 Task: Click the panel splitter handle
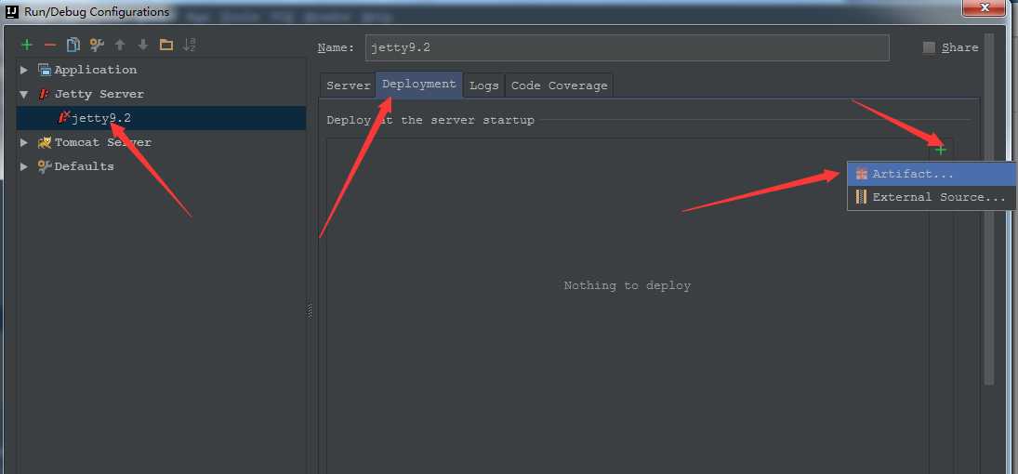point(310,311)
